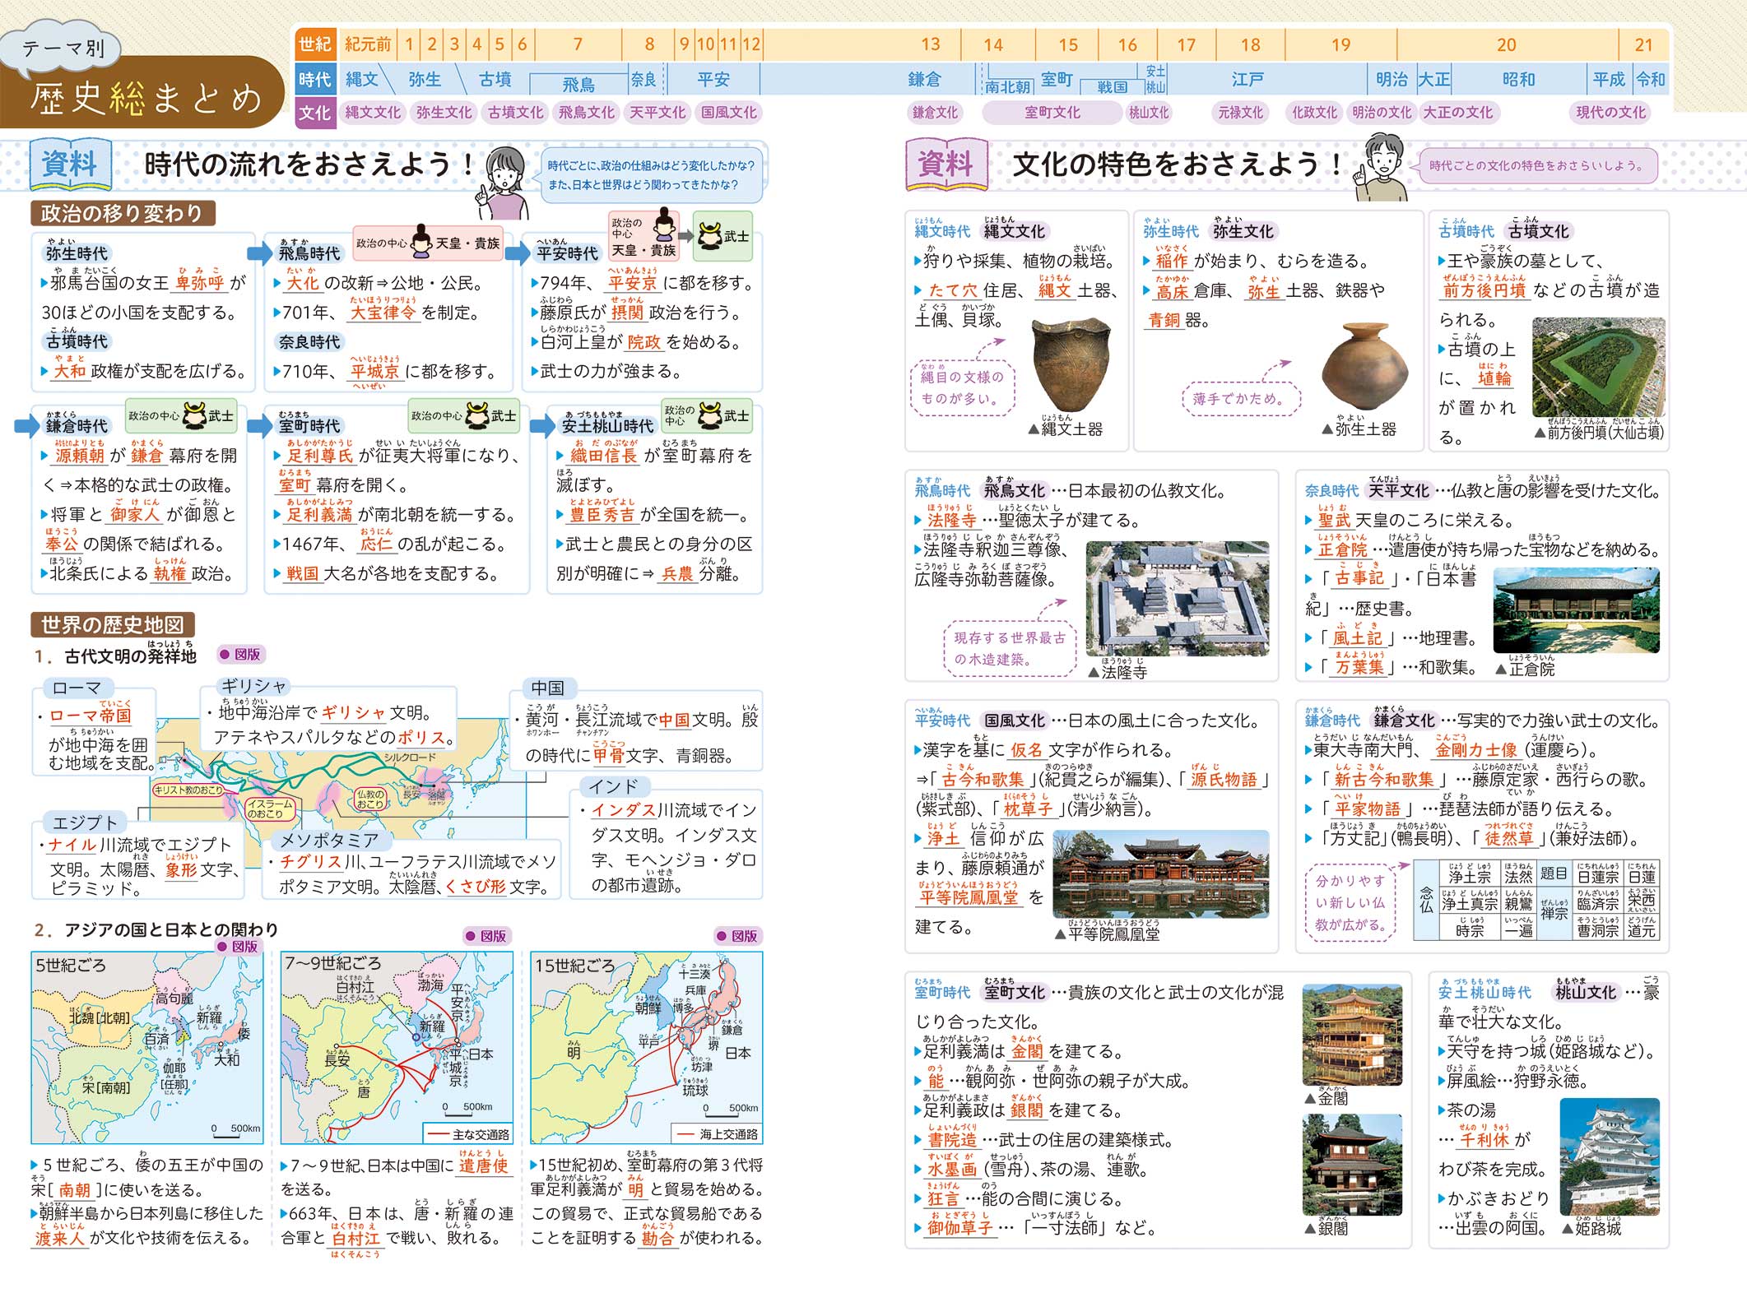
Task: Click the red answer 千利休
Action: (x=1484, y=1140)
